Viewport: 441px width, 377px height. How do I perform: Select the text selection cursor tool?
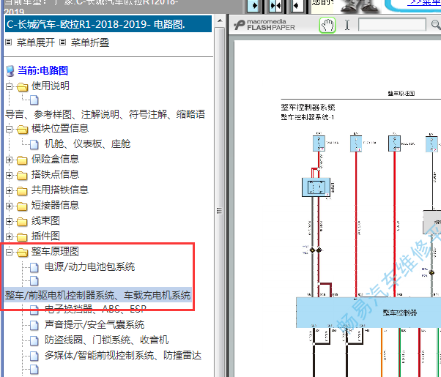(x=347, y=25)
